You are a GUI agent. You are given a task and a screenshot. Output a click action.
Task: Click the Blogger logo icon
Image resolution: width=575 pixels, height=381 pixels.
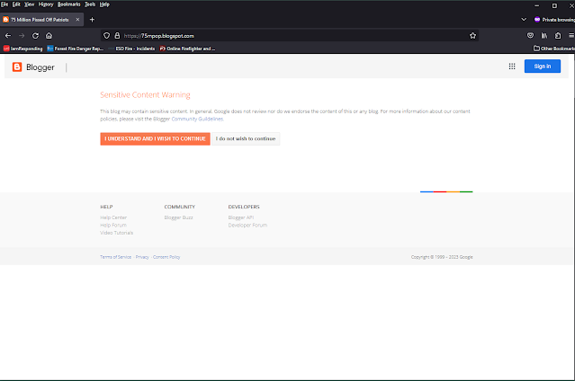(x=17, y=67)
